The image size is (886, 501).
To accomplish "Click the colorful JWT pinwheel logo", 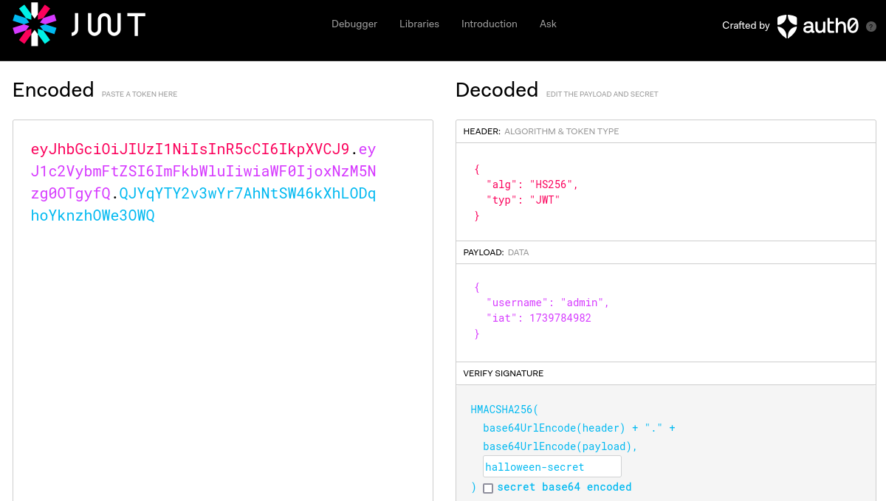I will 35,24.
